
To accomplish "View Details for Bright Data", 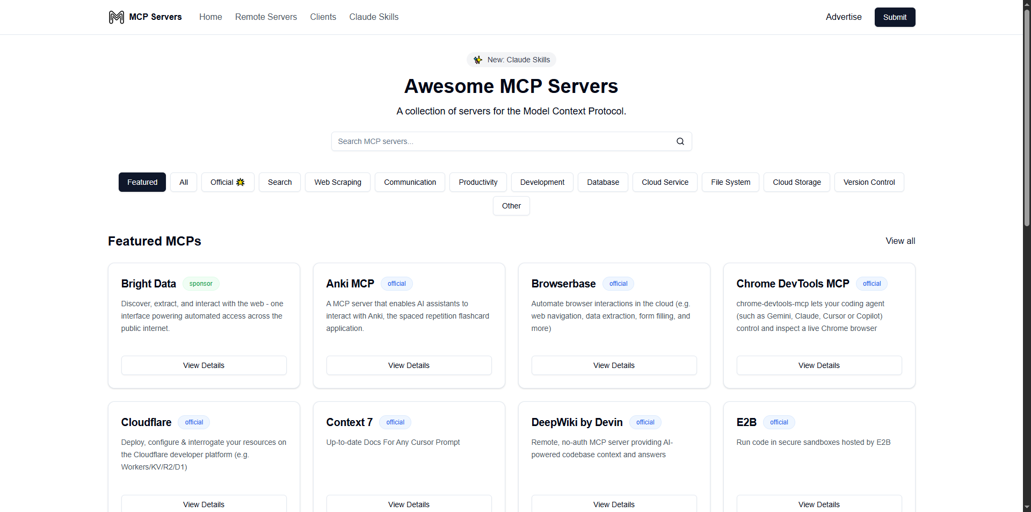I will pos(204,365).
